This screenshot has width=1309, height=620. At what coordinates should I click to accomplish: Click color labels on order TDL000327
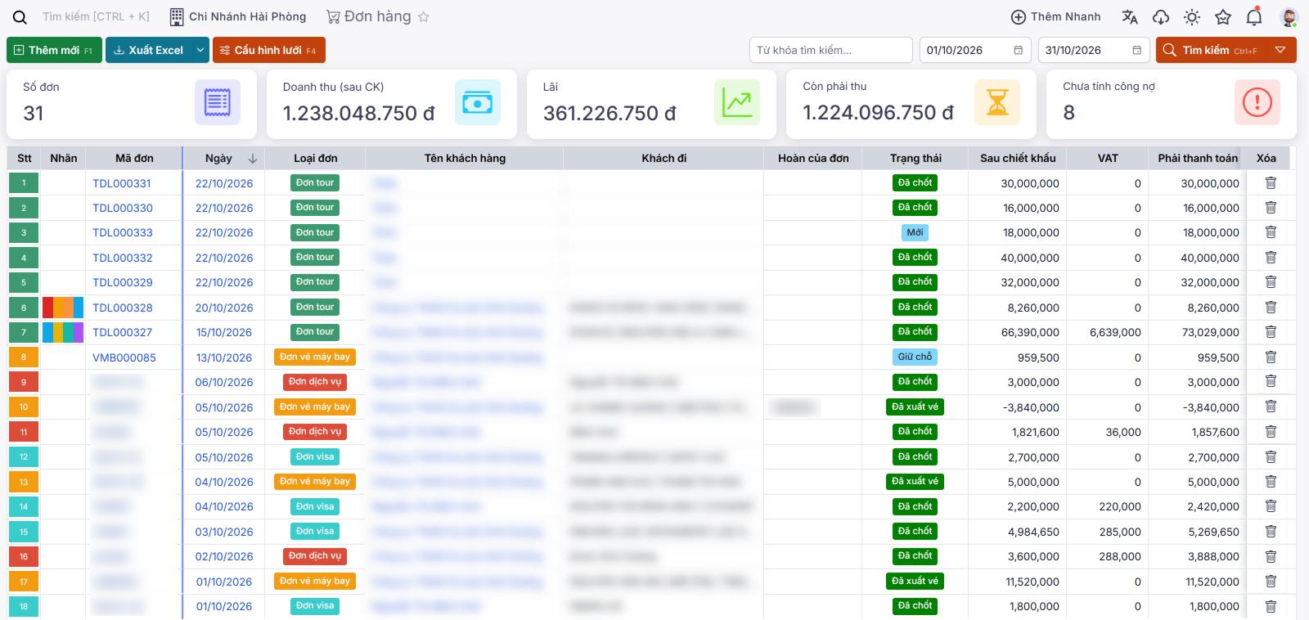pyautogui.click(x=63, y=332)
